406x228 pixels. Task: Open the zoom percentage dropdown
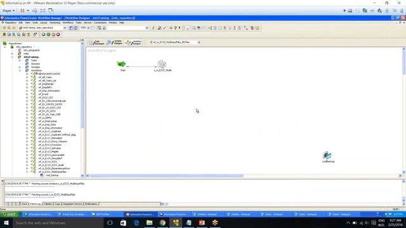[x=88, y=28]
